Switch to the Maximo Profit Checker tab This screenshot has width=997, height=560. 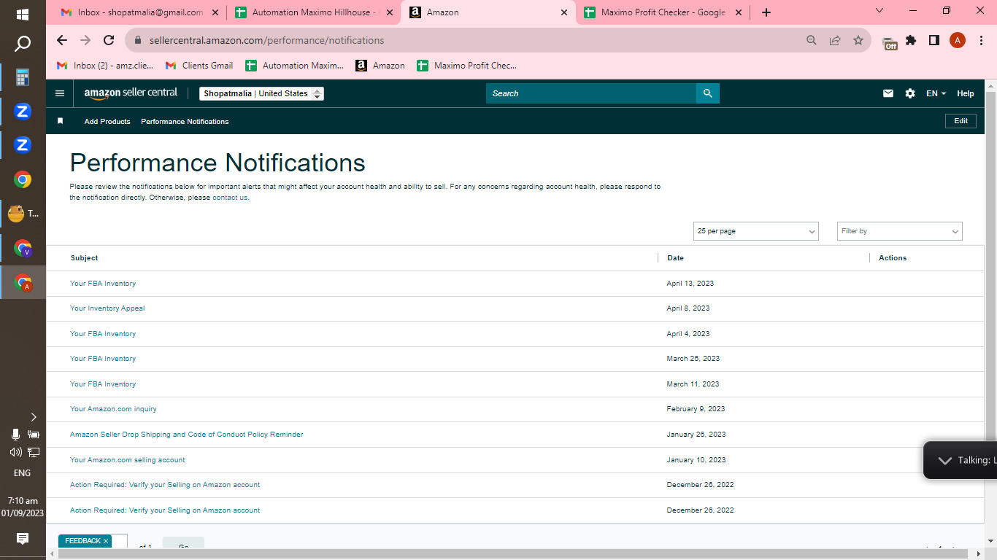click(663, 12)
